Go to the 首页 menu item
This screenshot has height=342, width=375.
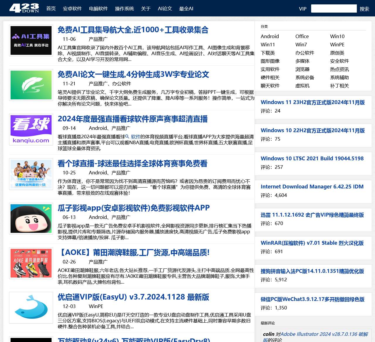click(x=51, y=8)
